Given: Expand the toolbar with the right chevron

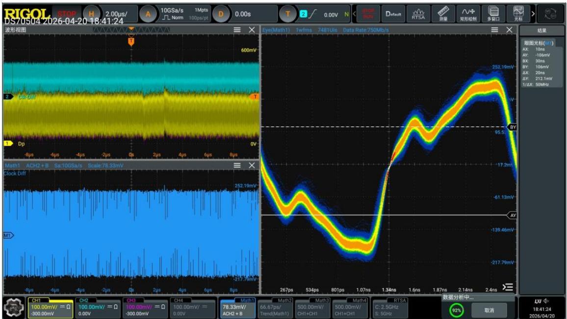Looking at the screenshot, I should point(533,14).
